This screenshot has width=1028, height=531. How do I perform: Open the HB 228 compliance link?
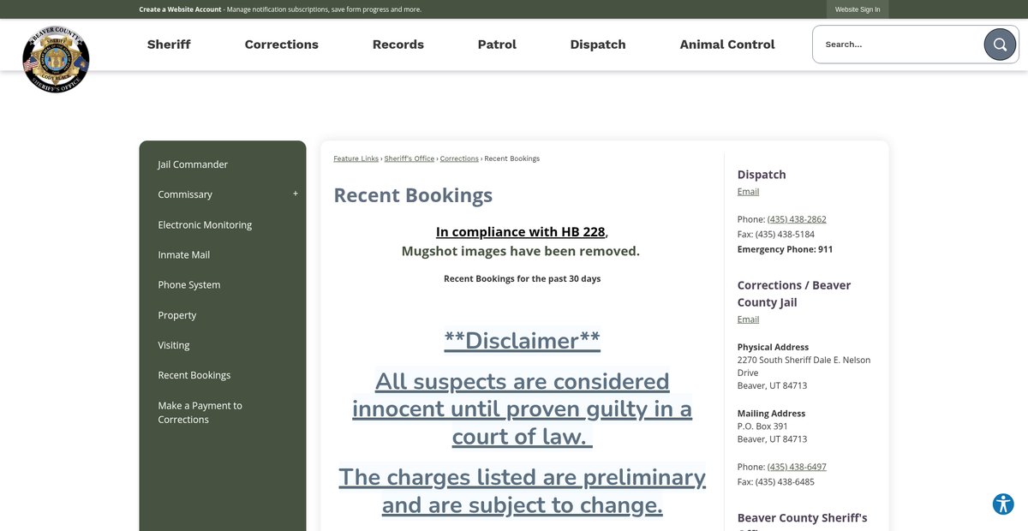tap(520, 232)
